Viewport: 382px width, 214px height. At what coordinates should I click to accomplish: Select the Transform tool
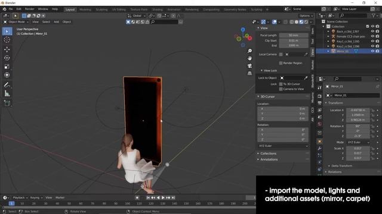(7, 75)
